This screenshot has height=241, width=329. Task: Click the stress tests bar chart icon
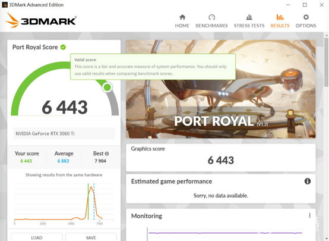coord(249,17)
